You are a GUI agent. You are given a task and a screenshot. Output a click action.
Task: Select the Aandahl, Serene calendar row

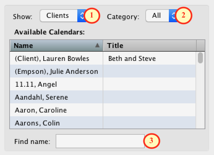click(x=103, y=97)
